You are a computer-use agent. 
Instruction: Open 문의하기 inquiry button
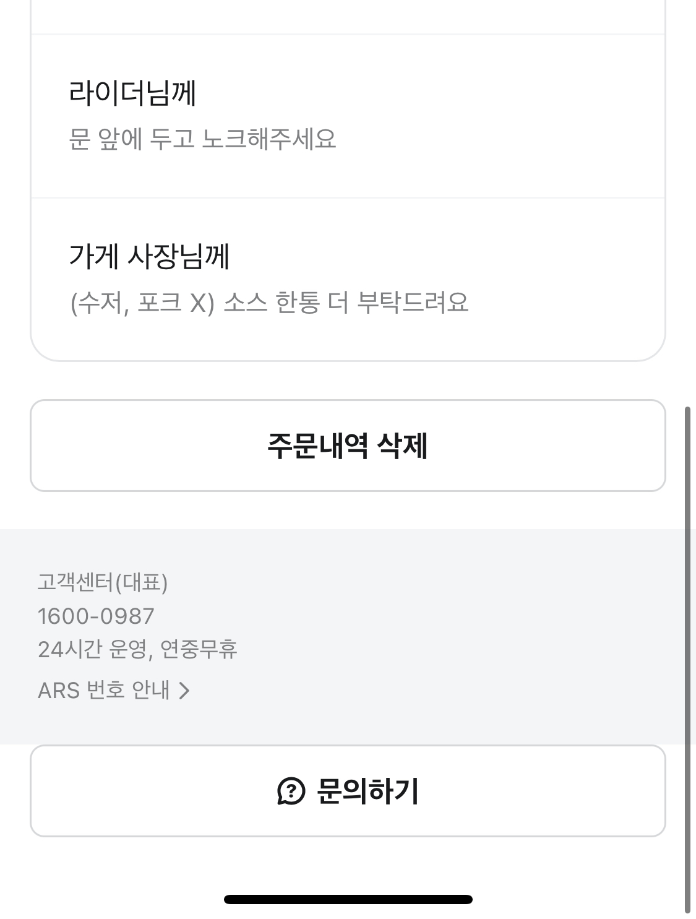tap(348, 791)
